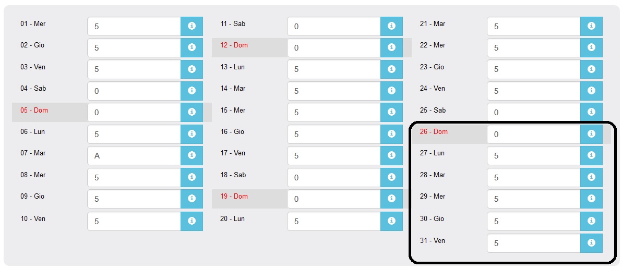Click the info icon for 31 - Ven

tap(591, 243)
